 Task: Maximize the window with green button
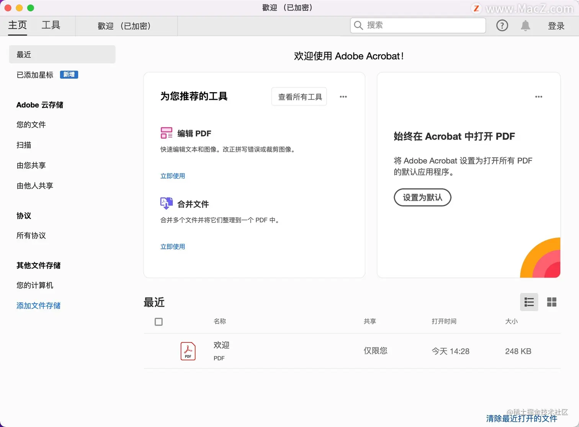click(x=31, y=8)
